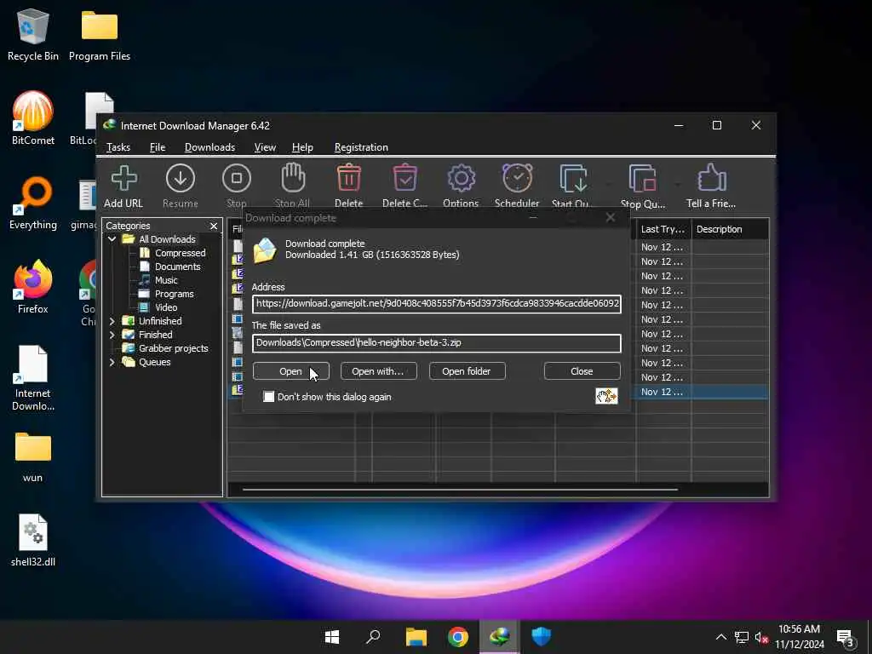Viewport: 872px width, 654px height.
Task: Open File Explorer from the taskbar
Action: [416, 637]
